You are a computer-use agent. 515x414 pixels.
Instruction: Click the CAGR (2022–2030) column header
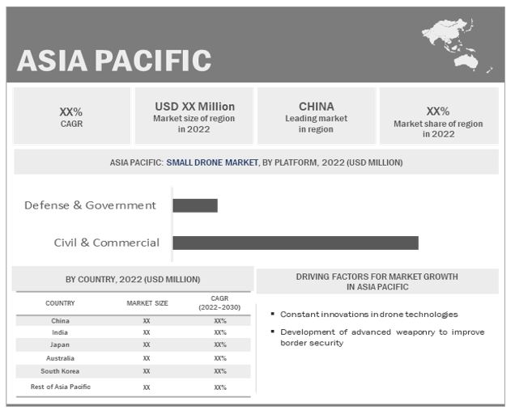[219, 302]
